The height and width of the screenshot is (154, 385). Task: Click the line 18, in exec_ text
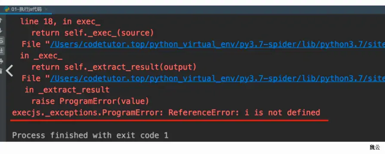coord(60,22)
